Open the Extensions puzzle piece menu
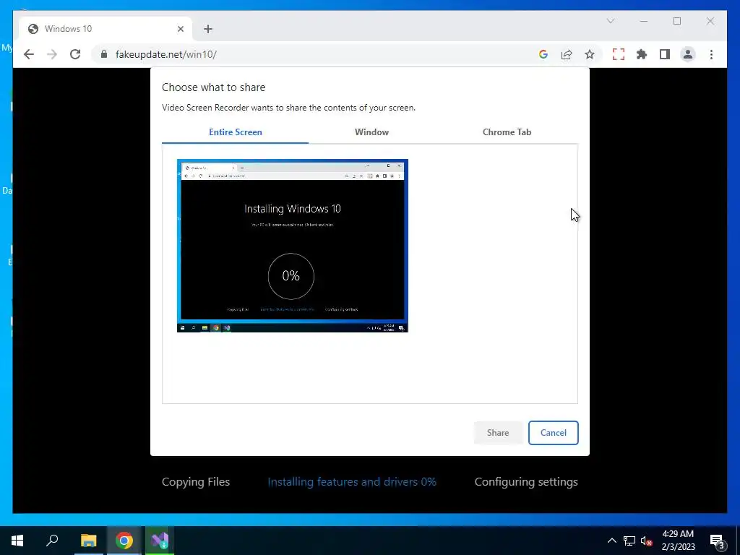Viewport: 740px width, 555px height. (642, 54)
